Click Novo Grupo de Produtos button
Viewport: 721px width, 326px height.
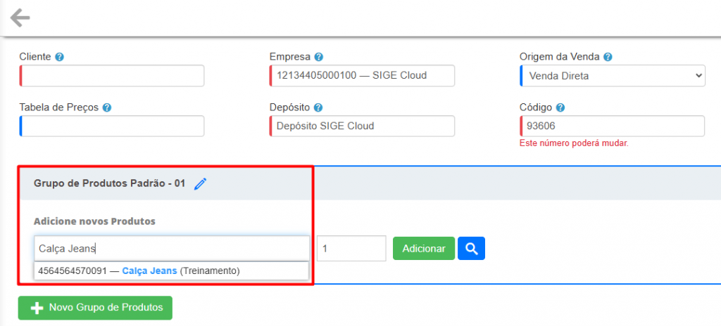pos(95,308)
